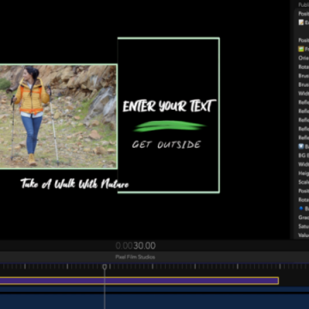Click the Orientation parameter in the inspector
Image resolution: width=309 pixels, height=309 pixels.
point(304,58)
